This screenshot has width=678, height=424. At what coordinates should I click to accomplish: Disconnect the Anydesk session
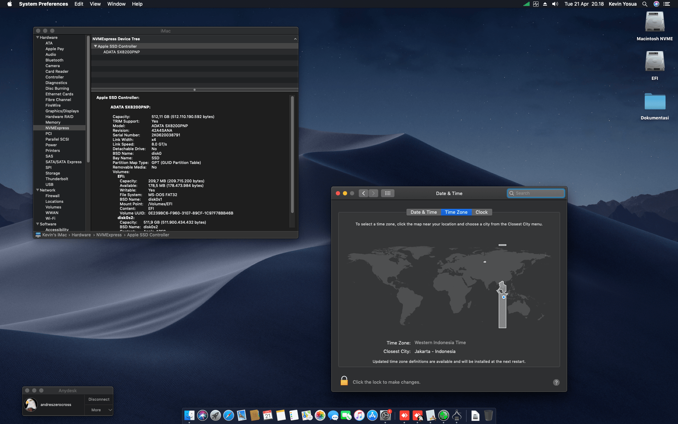click(99, 399)
